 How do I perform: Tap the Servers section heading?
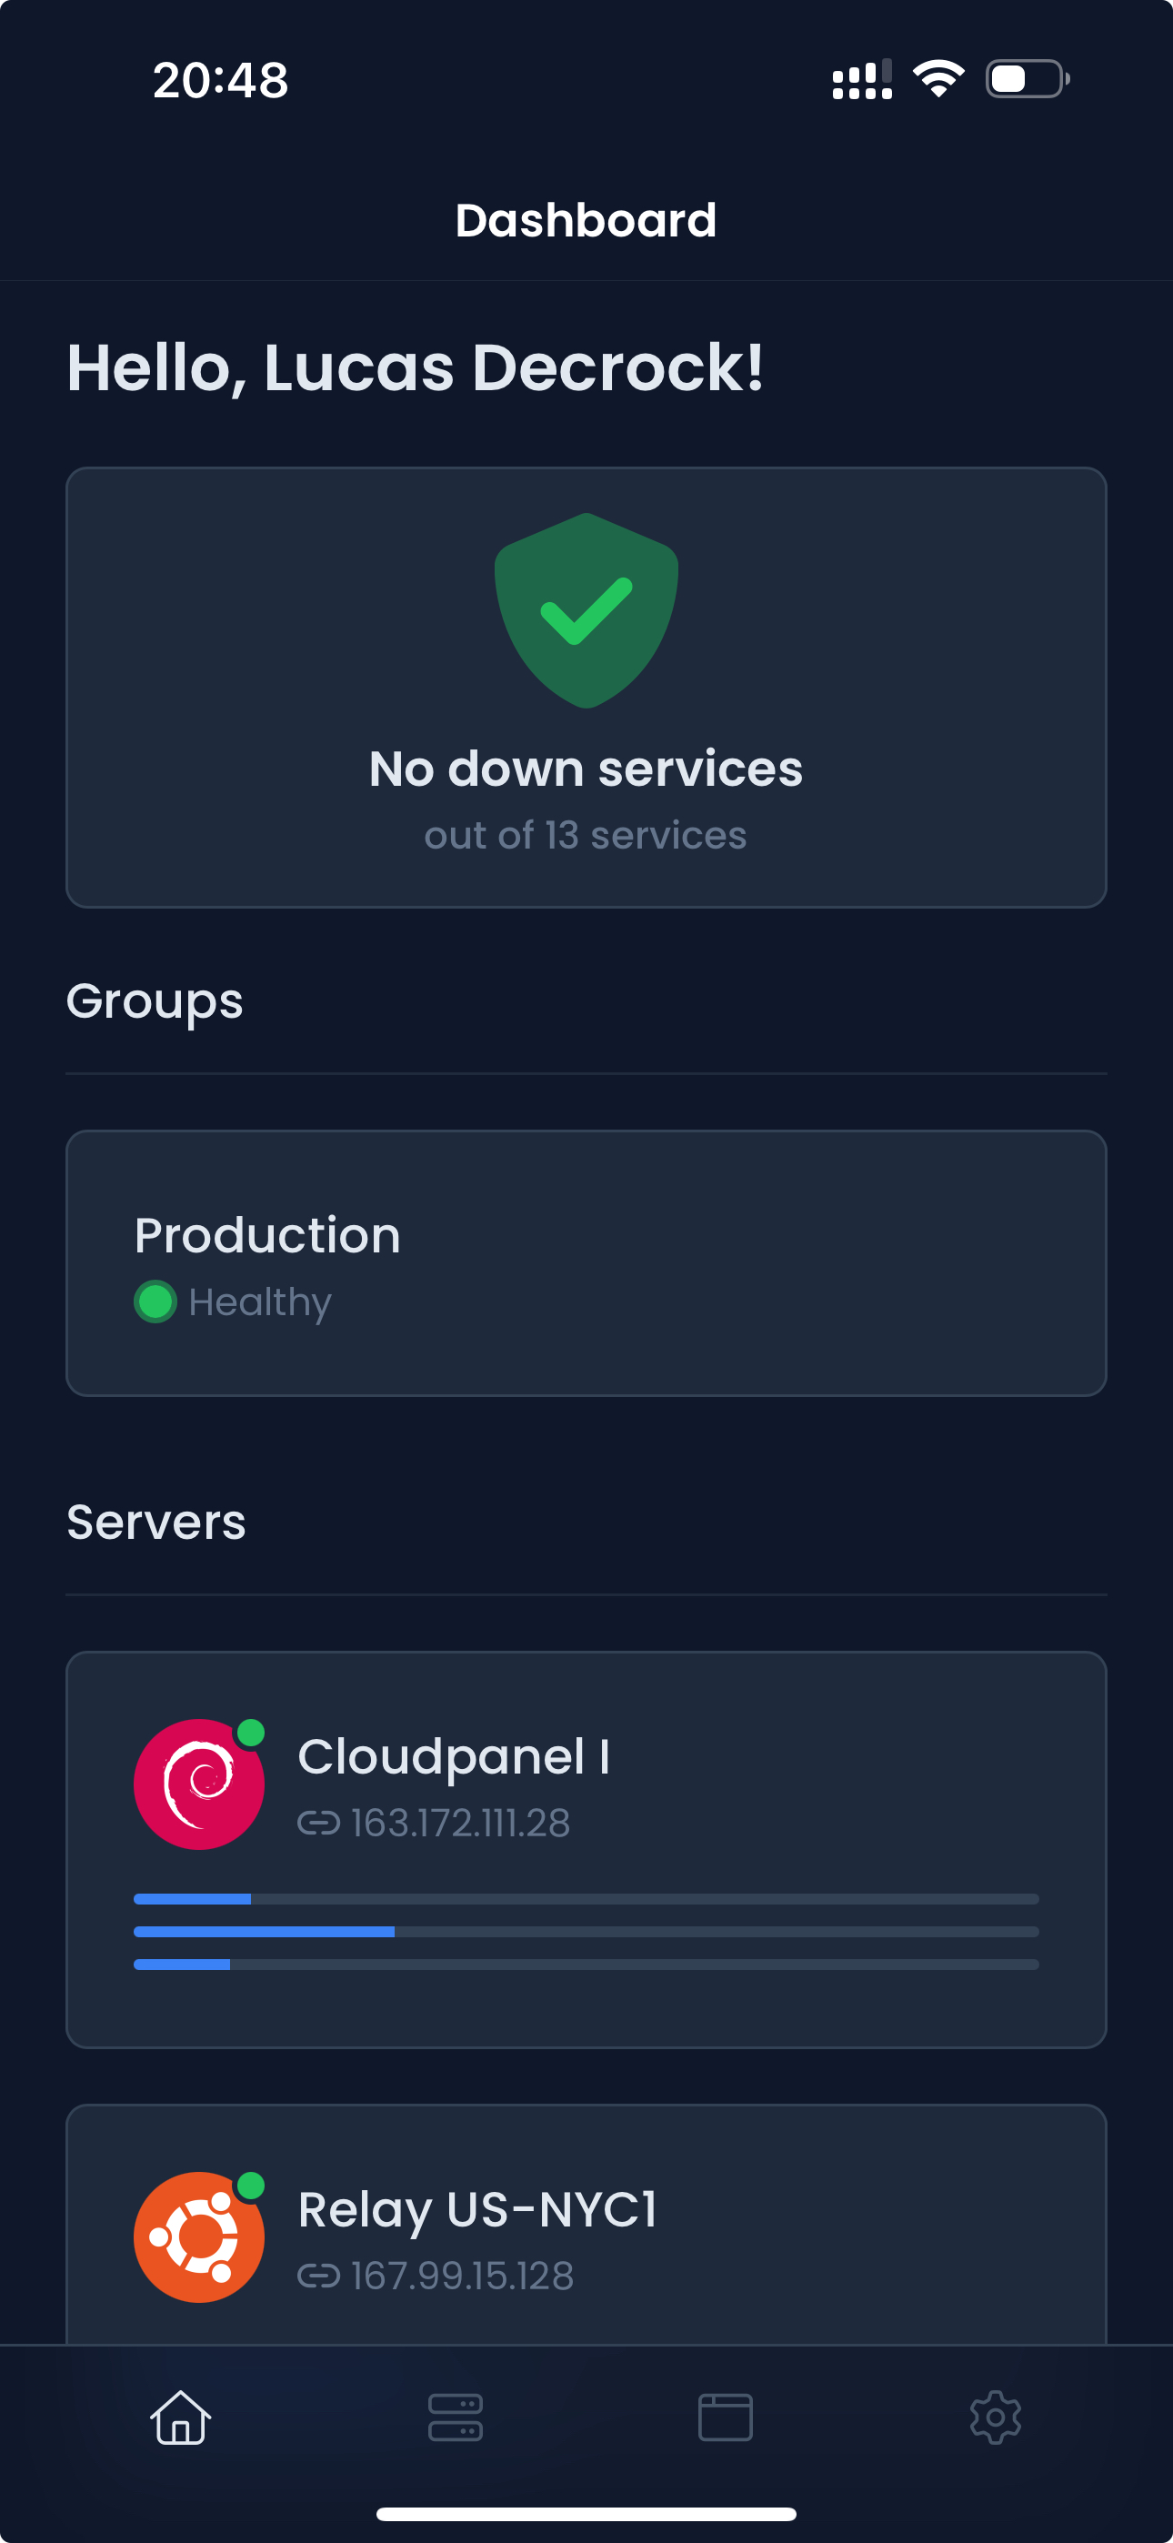tap(156, 1522)
